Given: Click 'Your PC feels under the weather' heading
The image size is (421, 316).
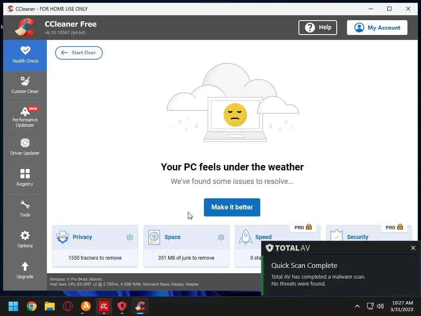Looking at the screenshot, I should point(232,167).
